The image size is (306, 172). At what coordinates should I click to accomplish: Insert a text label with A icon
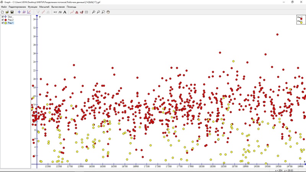point(65,12)
